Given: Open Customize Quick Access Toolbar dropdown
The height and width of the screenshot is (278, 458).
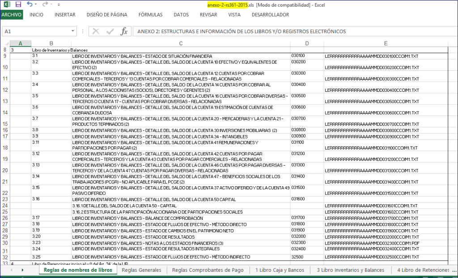Looking at the screenshot, I should tap(59, 4).
